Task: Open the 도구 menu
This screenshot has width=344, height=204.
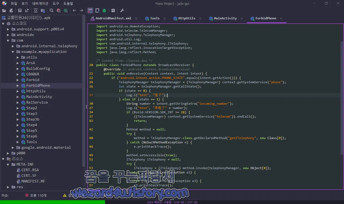Action: pos(56,3)
